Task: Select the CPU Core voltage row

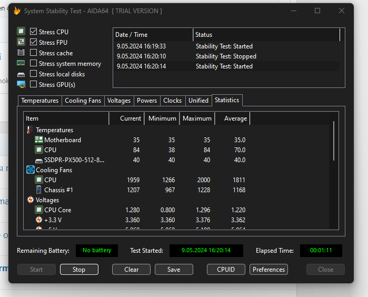Action: click(177, 210)
